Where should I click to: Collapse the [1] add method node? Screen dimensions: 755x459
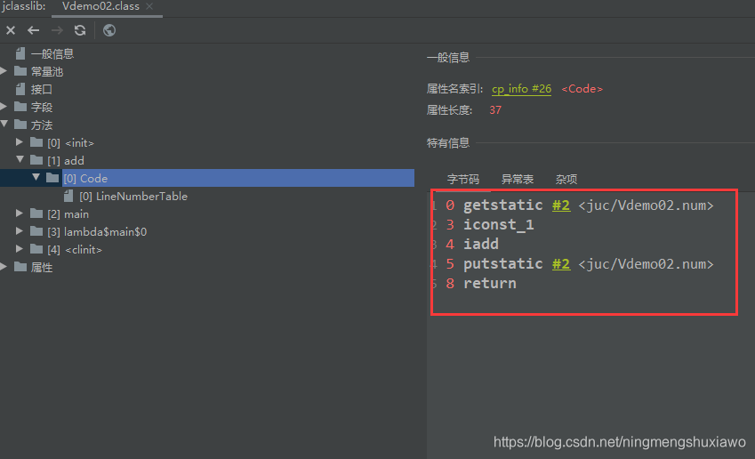tap(20, 159)
